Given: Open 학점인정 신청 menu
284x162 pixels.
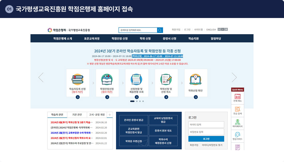Looking at the screenshot, I should coord(120,39).
